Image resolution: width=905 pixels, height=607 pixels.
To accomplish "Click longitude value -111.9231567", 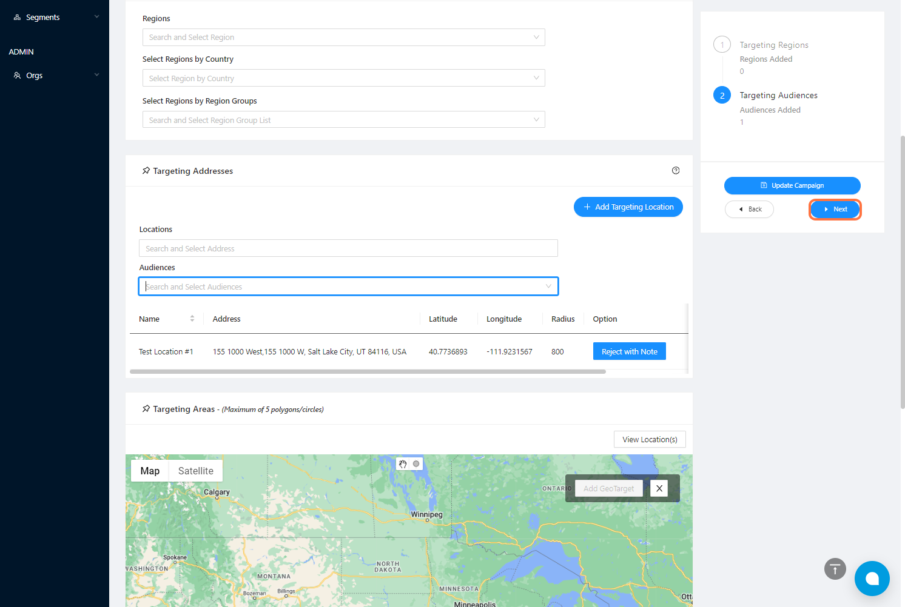I will (510, 352).
